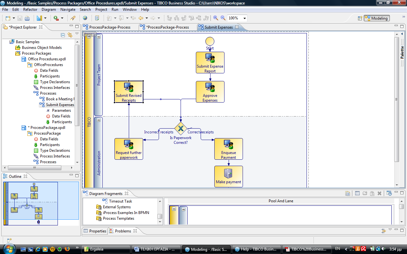Open the Help - TIBCO Business taskbar button
This screenshot has height=254, width=407.
point(257,249)
